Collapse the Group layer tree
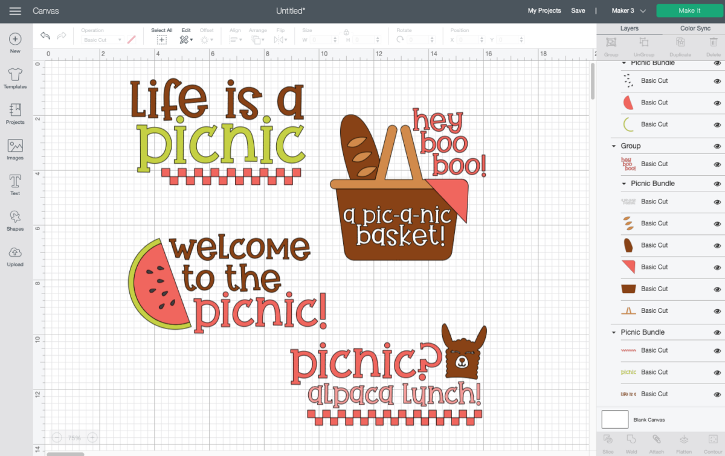This screenshot has width=725, height=456. (x=613, y=146)
